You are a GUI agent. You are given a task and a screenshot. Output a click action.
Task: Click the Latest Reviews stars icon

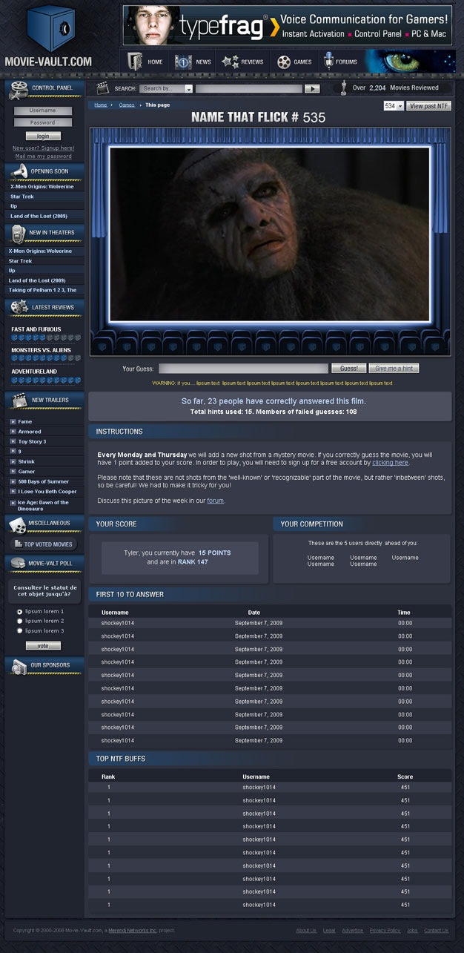pyautogui.click(x=19, y=306)
